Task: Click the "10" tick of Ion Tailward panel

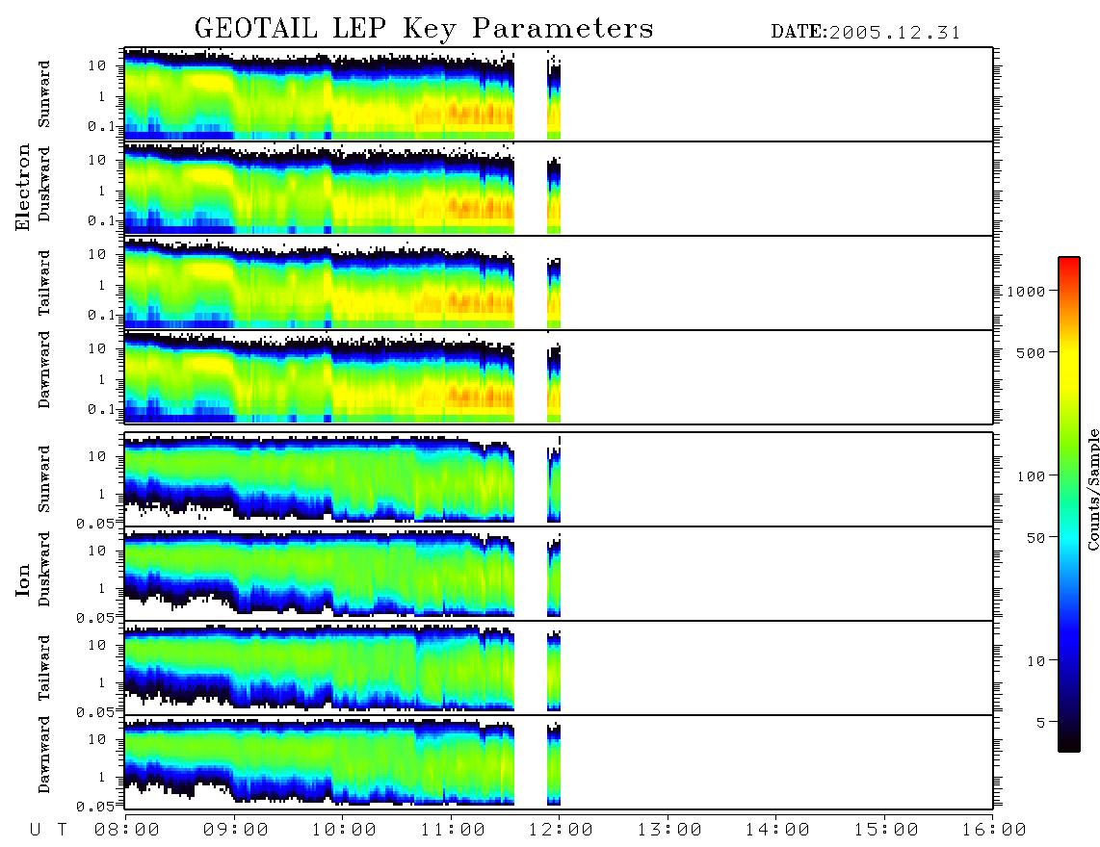Action: [97, 644]
